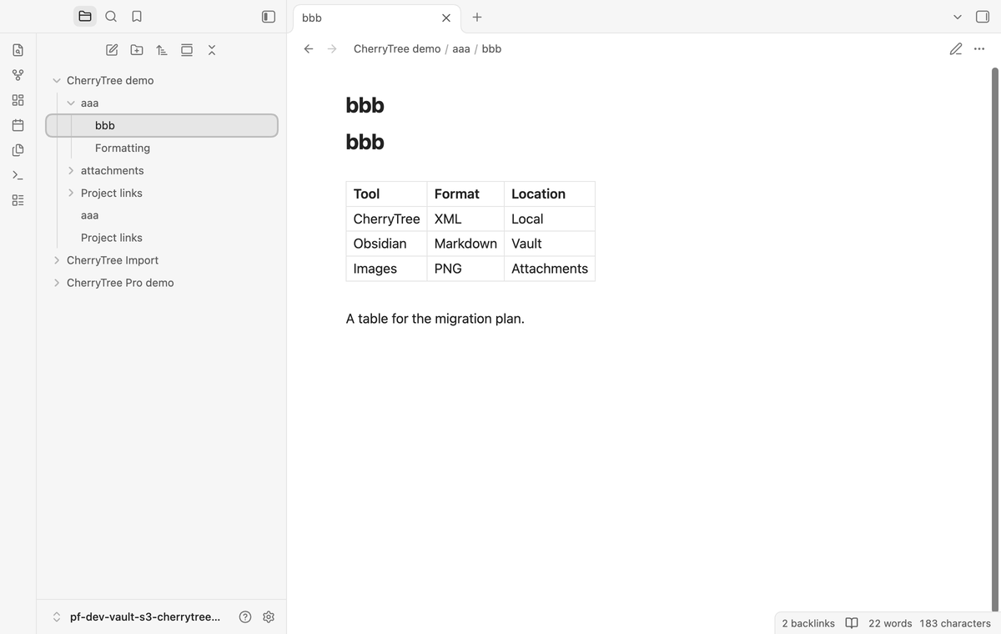The image size is (1001, 634).
Task: Click the CherryTree table cell
Action: pos(386,219)
